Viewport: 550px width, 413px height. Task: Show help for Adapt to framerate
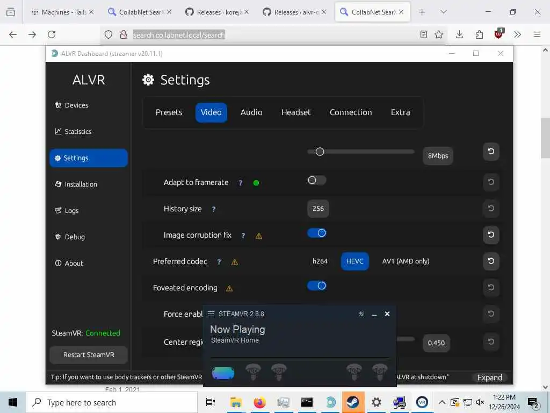(x=240, y=183)
